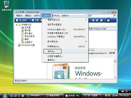Click Show Desktop quick launch icon
The height and width of the screenshot is (98, 131).
(x=11, y=96)
